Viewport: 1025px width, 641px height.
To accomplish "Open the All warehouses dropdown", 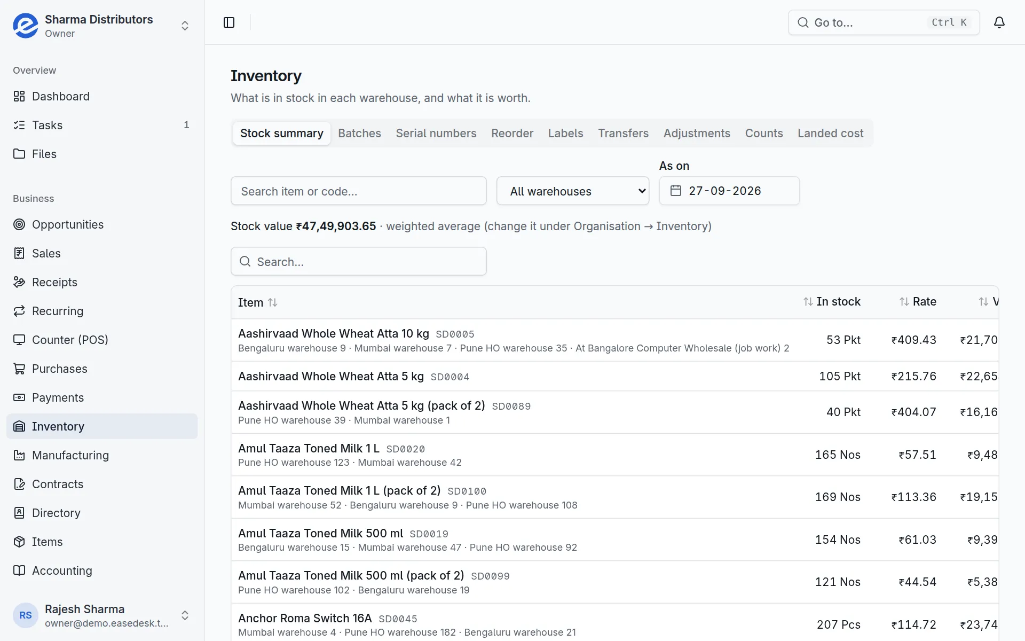I will tap(573, 191).
